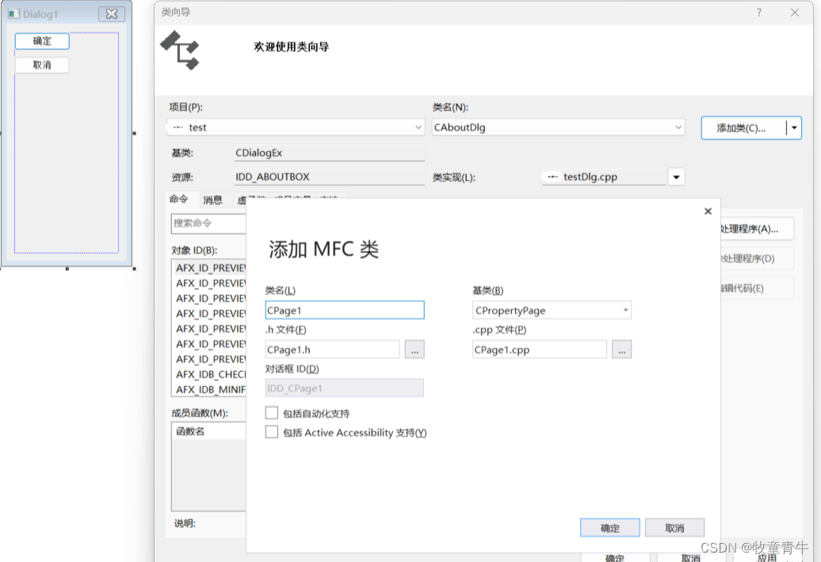Click the help question mark in 类向导
The image size is (821, 562).
click(x=758, y=13)
